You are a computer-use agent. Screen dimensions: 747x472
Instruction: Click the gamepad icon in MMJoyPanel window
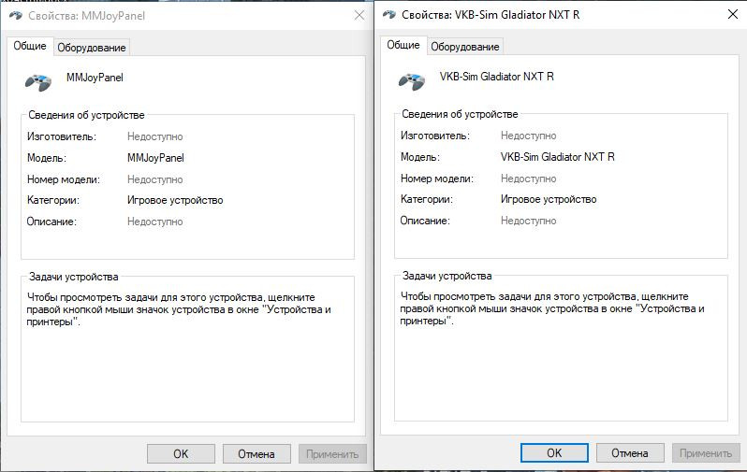coord(38,82)
